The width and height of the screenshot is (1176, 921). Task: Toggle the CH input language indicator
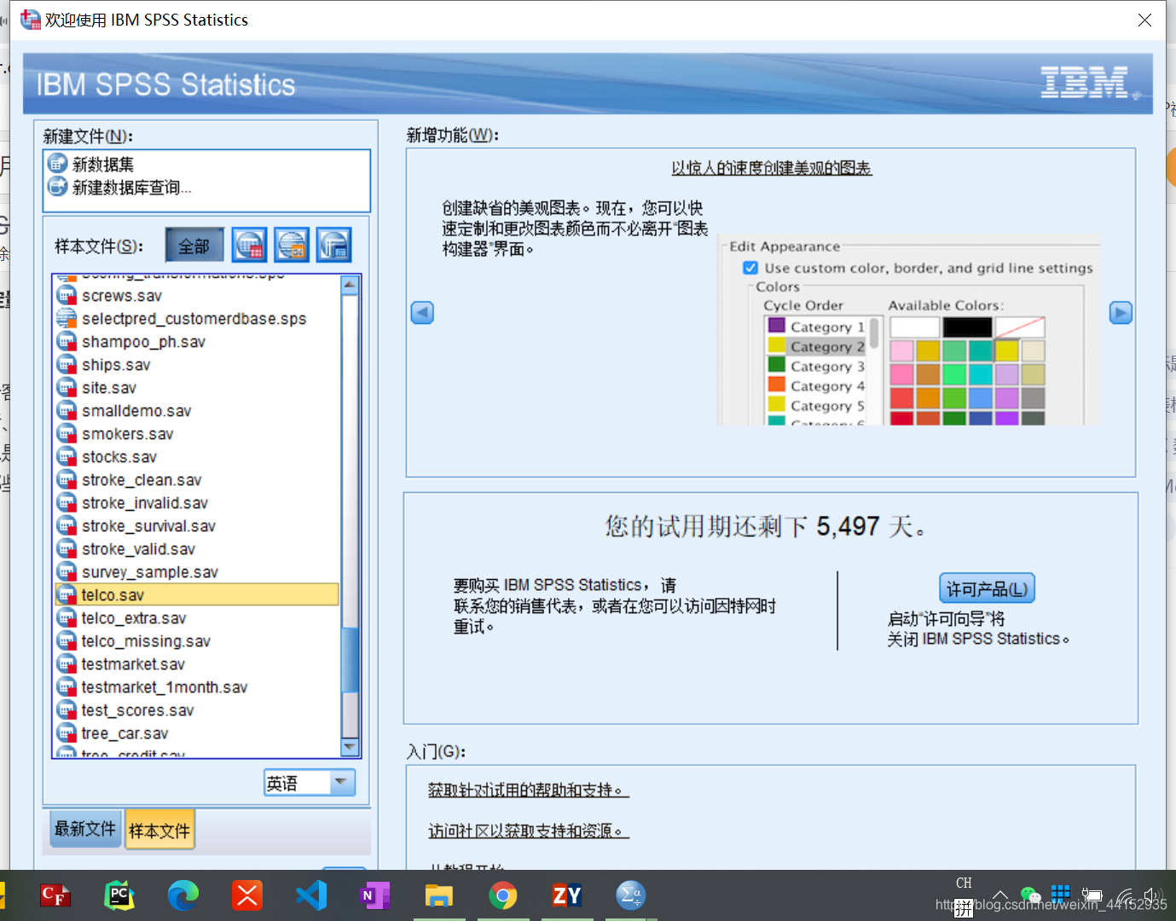964,883
